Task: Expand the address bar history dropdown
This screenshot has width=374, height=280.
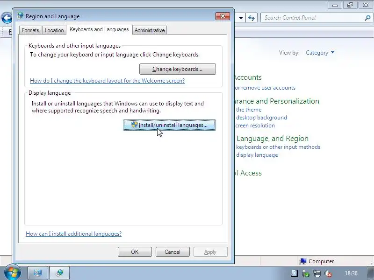Action: pos(241,18)
